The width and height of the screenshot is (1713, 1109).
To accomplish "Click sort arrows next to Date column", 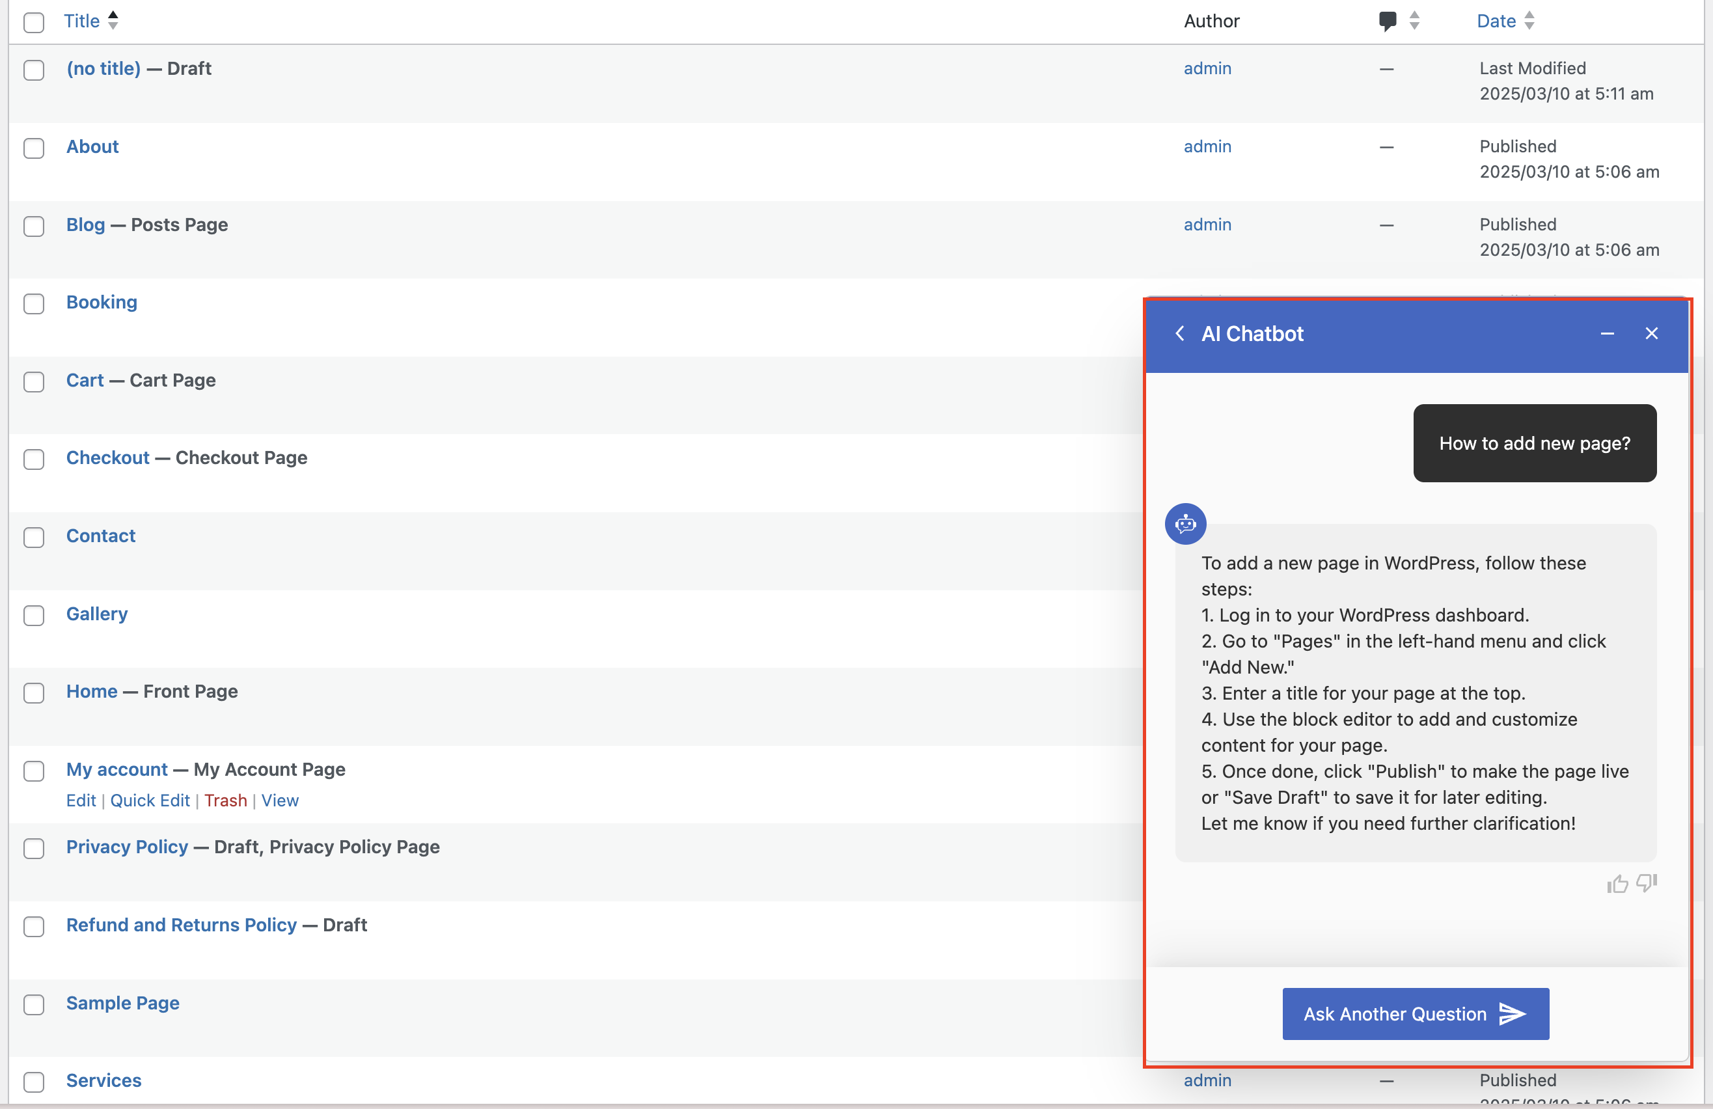I will [1529, 21].
